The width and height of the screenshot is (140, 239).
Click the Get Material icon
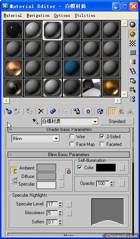[x=8, y=111]
